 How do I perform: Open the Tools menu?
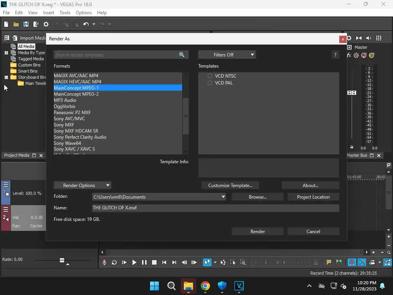pyautogui.click(x=64, y=13)
